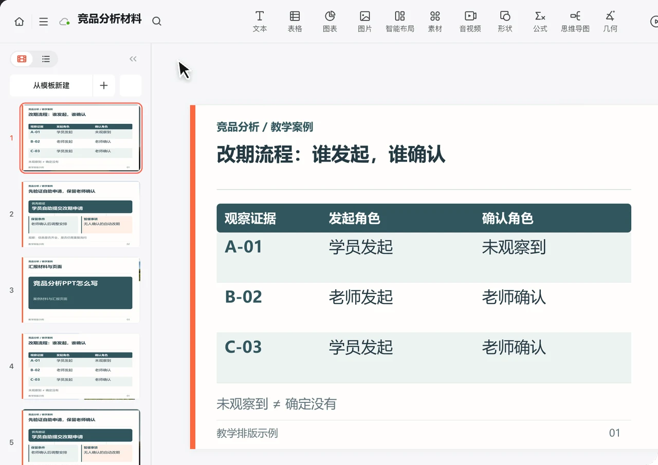Open the 几何 geometry tool
This screenshot has width=658, height=465.
point(610,22)
